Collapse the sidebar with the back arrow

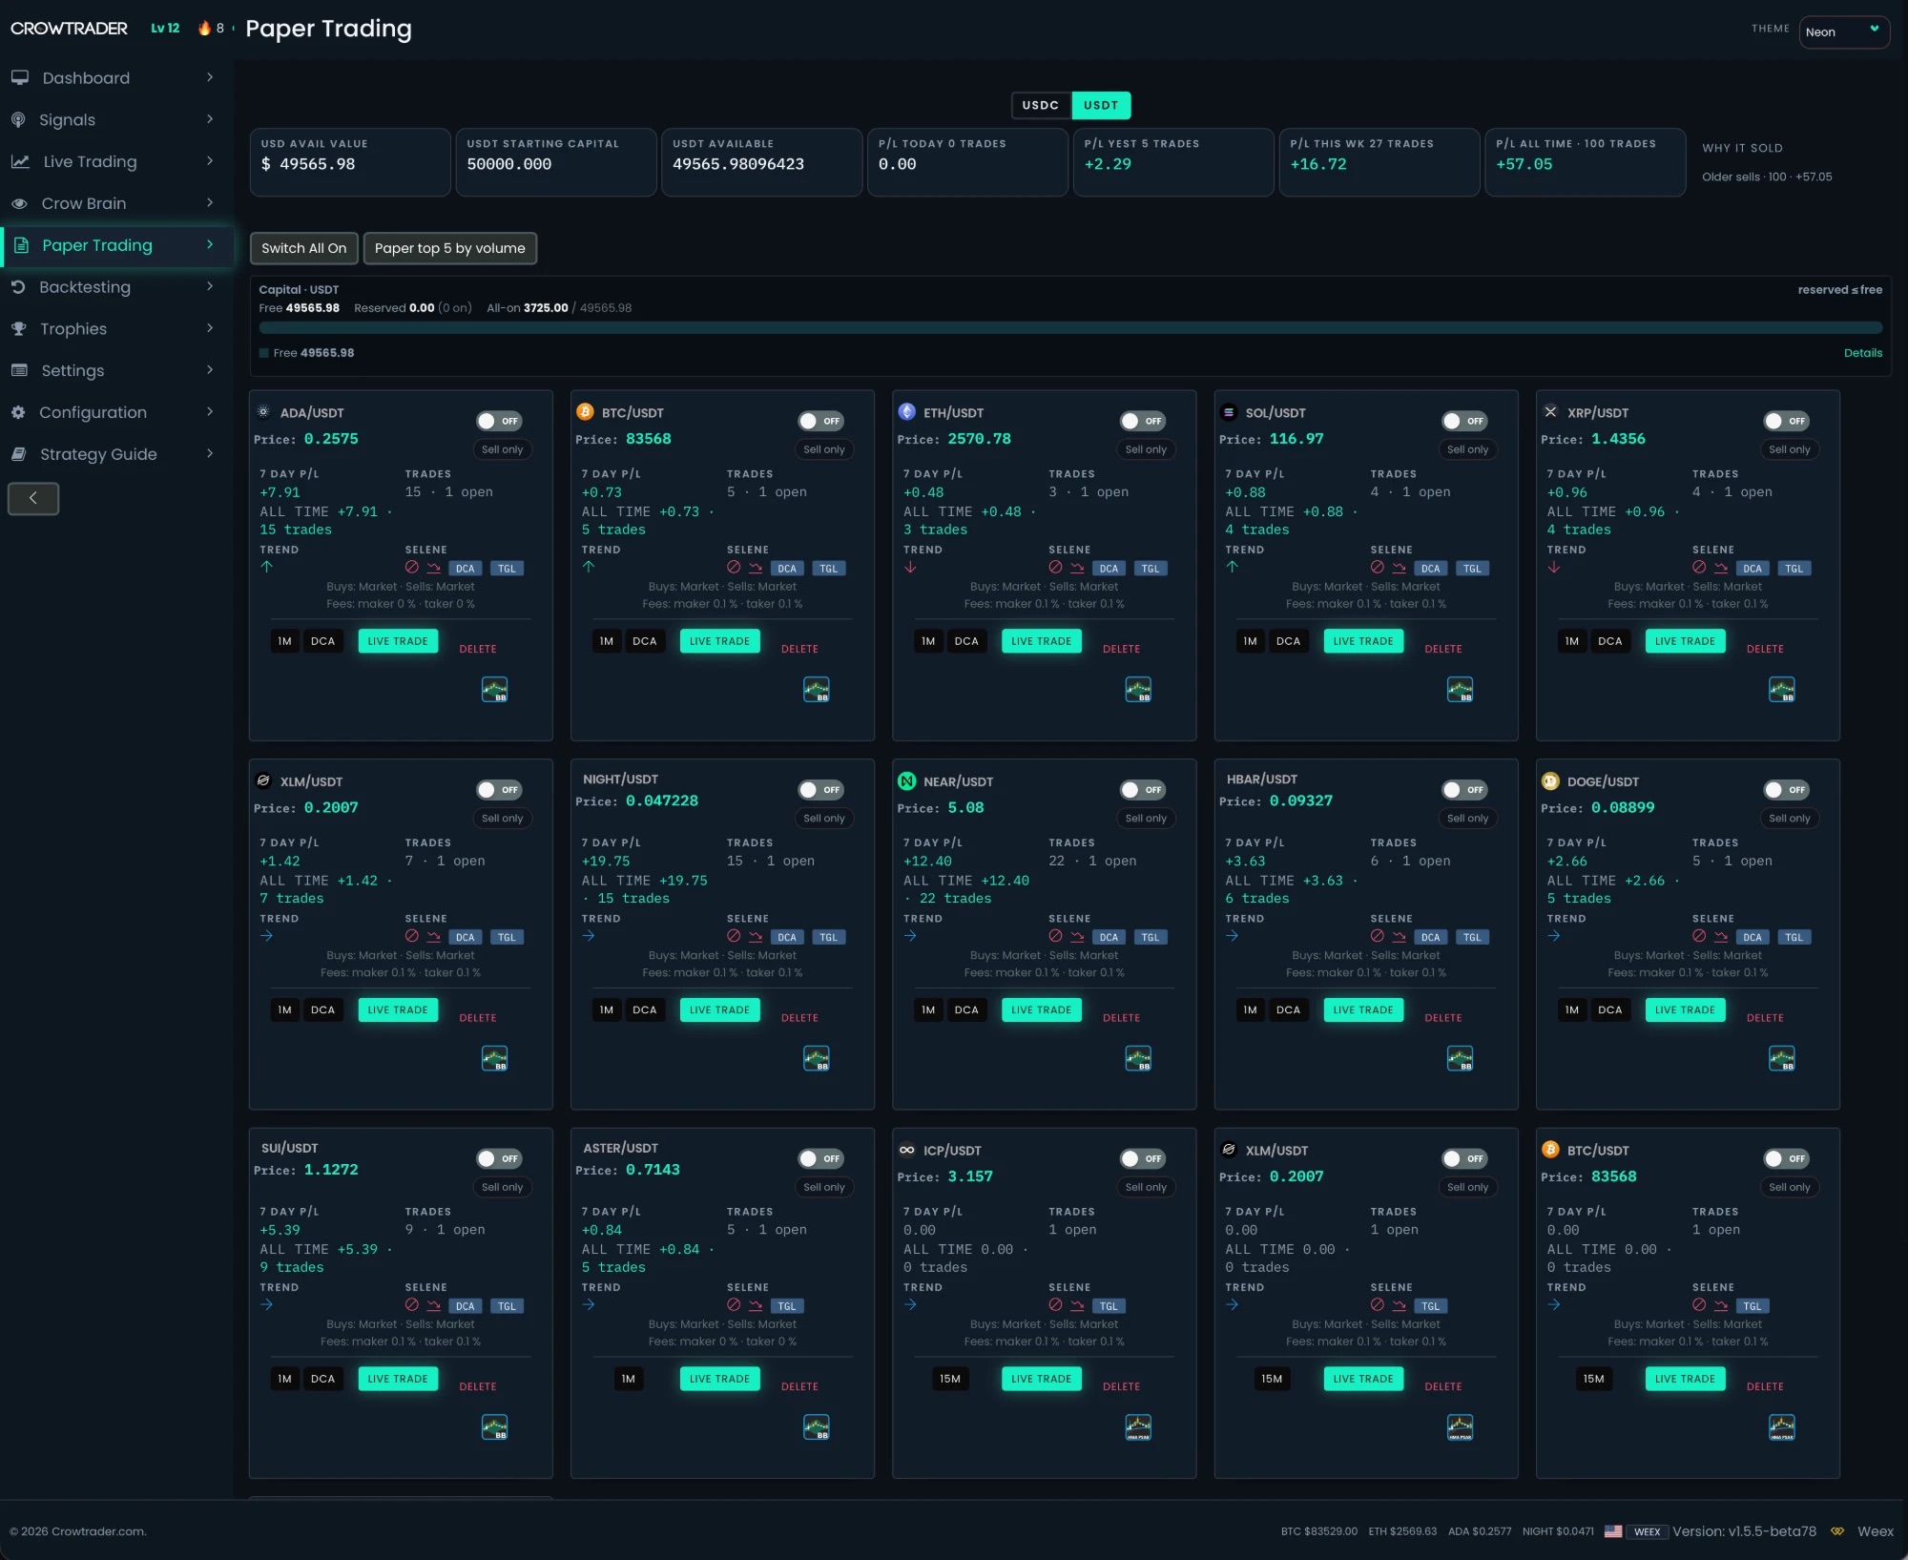point(33,498)
